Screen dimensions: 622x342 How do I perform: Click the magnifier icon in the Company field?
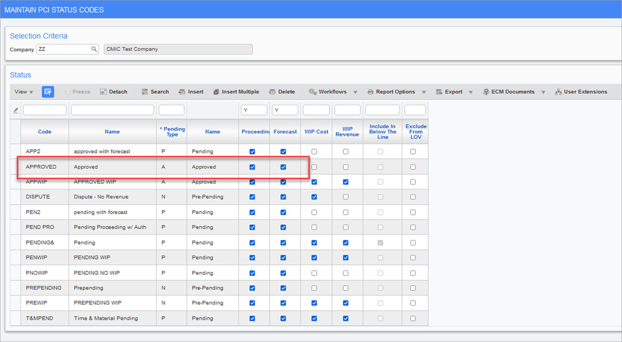[94, 49]
